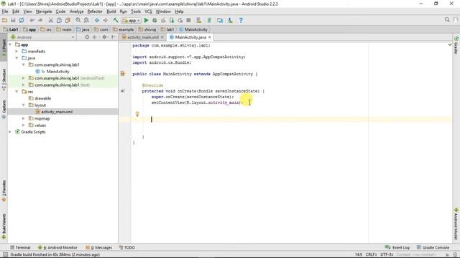The image size is (460, 258).
Task: Collapse the res folder arrow
Action: (17, 92)
